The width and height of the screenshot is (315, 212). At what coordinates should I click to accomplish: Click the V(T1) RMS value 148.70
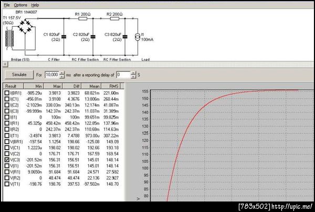112,184
